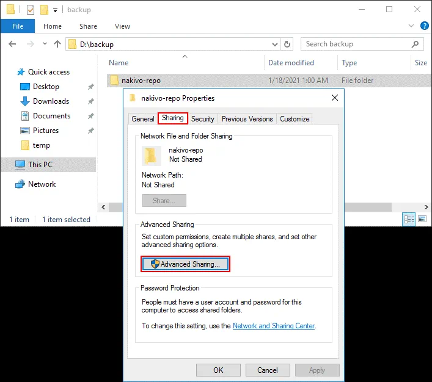The height and width of the screenshot is (382, 432).
Task: Click the search magnifier icon
Action: tap(416, 44)
